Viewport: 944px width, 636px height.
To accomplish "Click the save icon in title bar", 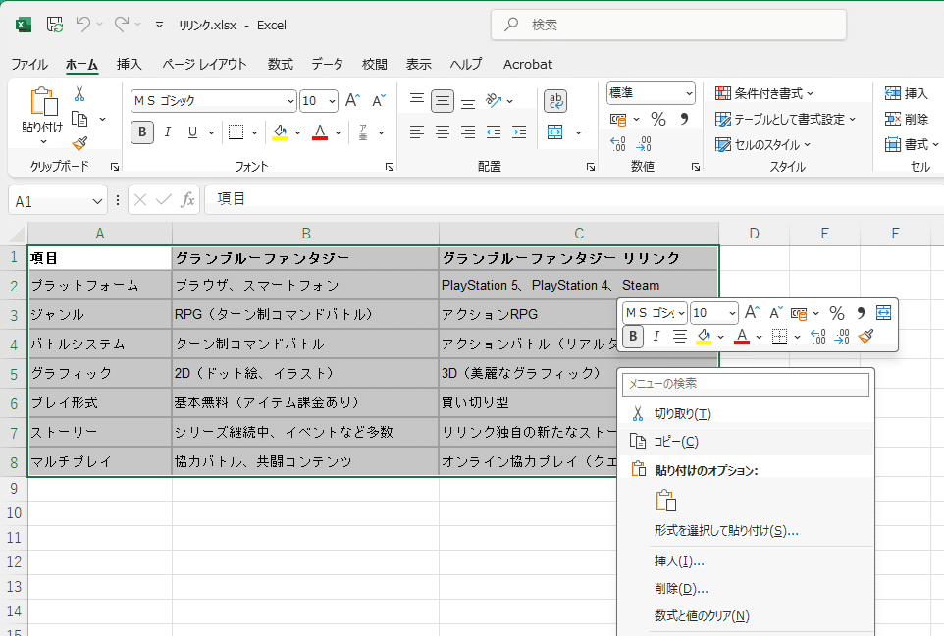I will pos(55,25).
